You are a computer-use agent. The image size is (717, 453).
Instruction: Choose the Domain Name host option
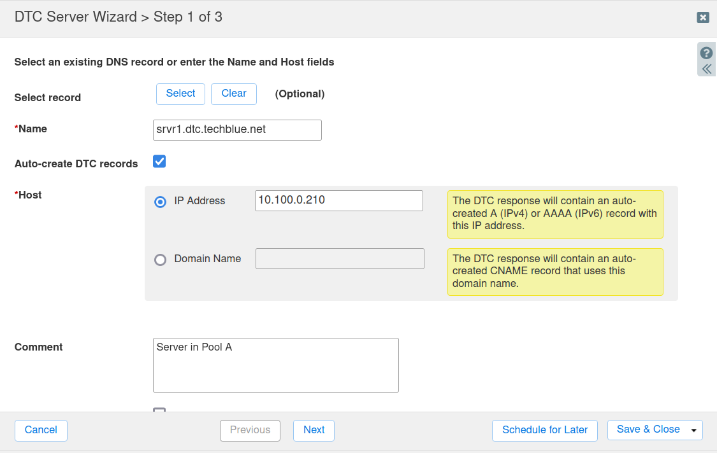coord(161,260)
